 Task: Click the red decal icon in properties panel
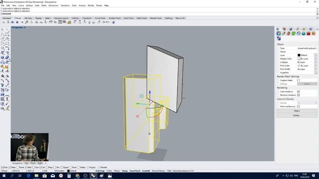[x=309, y=33]
